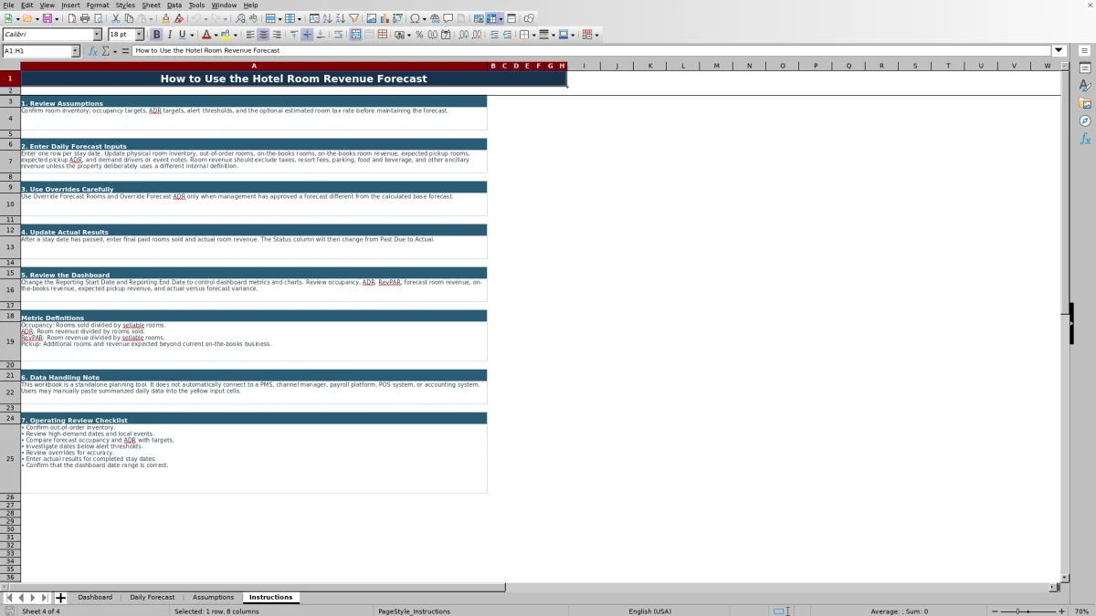
Task: Toggle Align Right for the cell
Action: click(x=277, y=35)
